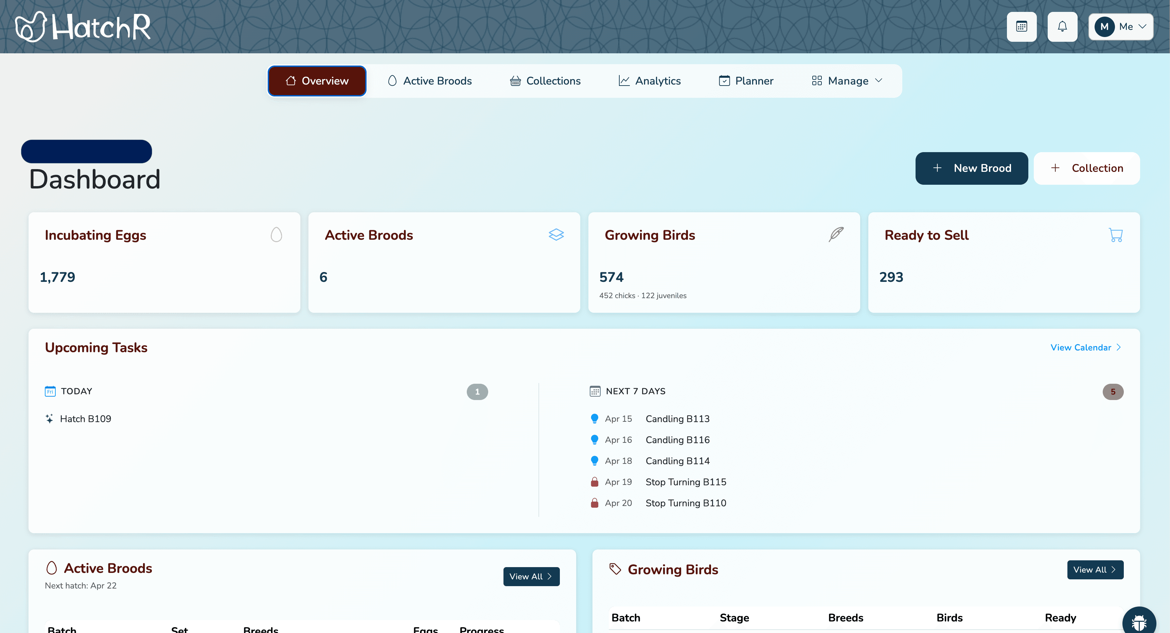Click the New Brood button
Viewport: 1170px width, 633px height.
coord(972,168)
